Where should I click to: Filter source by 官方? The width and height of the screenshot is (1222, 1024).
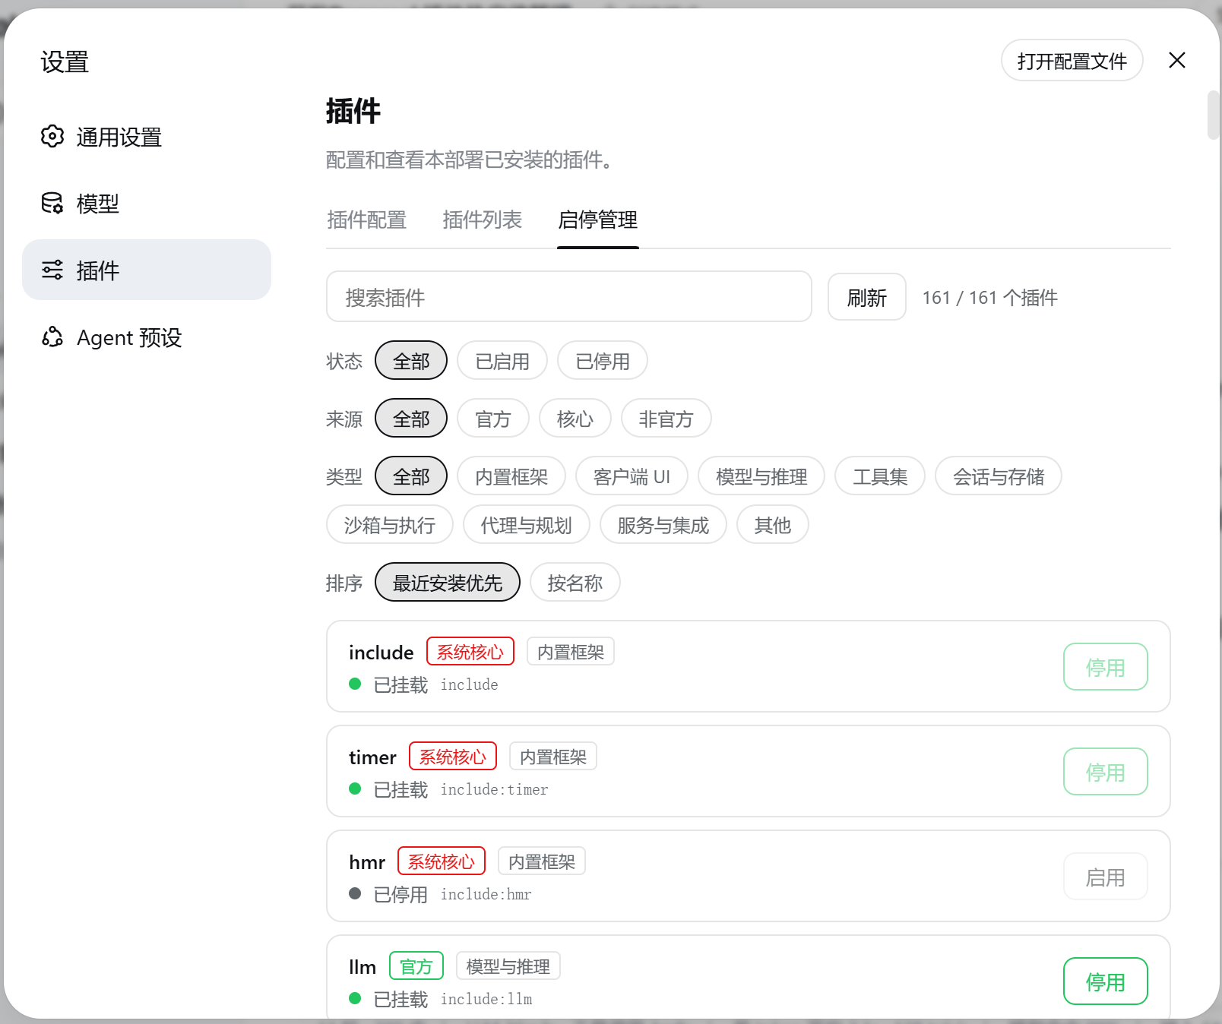(x=493, y=419)
